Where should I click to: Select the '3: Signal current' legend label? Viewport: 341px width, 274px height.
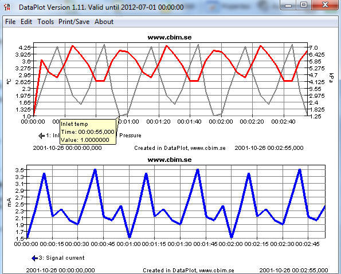pyautogui.click(x=61, y=258)
